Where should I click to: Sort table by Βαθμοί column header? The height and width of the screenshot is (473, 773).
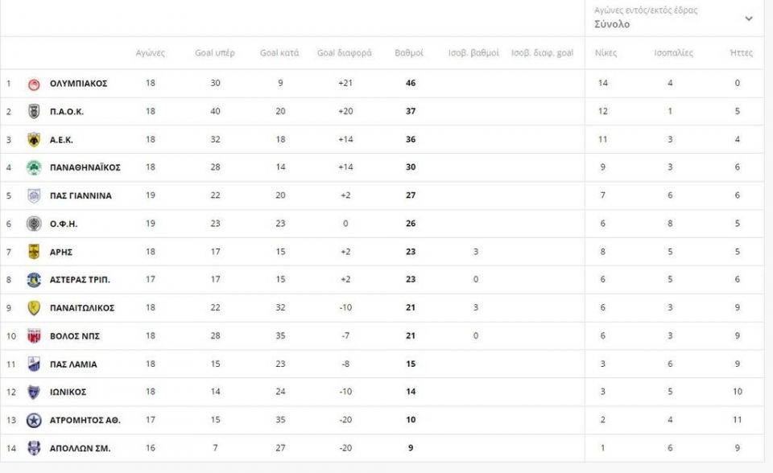click(409, 53)
